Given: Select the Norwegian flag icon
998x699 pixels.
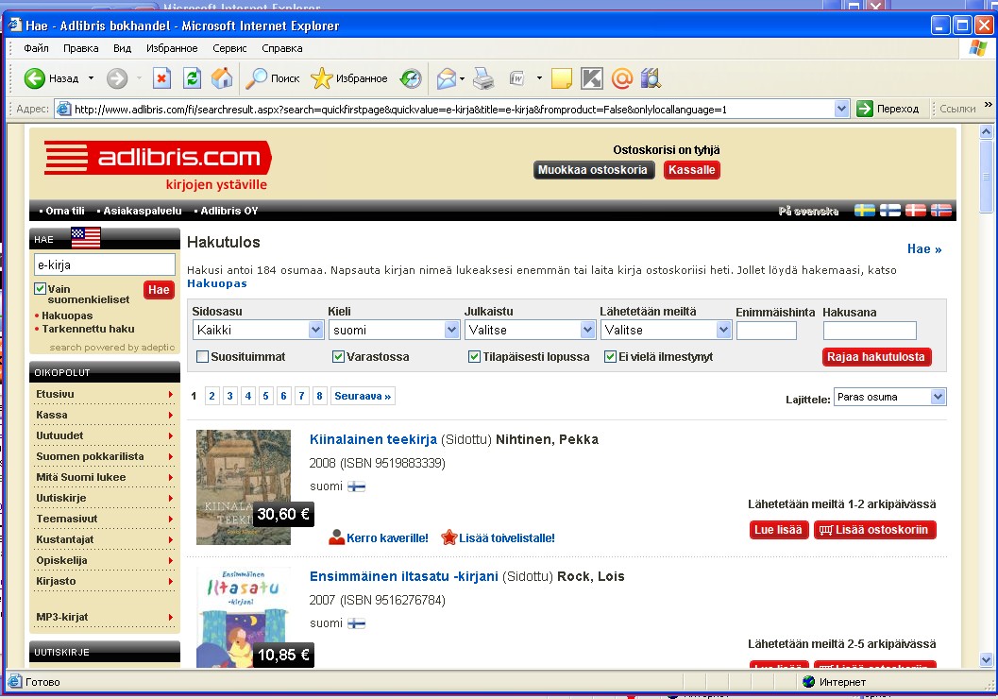Looking at the screenshot, I should click(940, 211).
